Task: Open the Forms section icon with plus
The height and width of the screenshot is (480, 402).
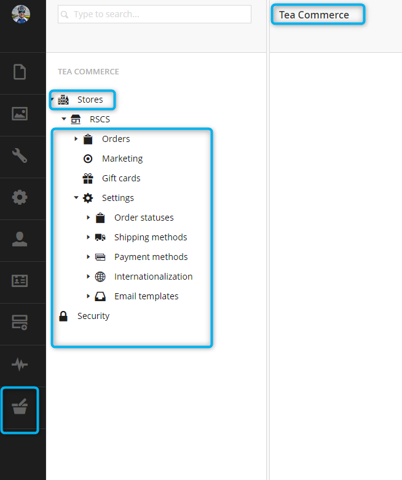Action: click(x=20, y=322)
